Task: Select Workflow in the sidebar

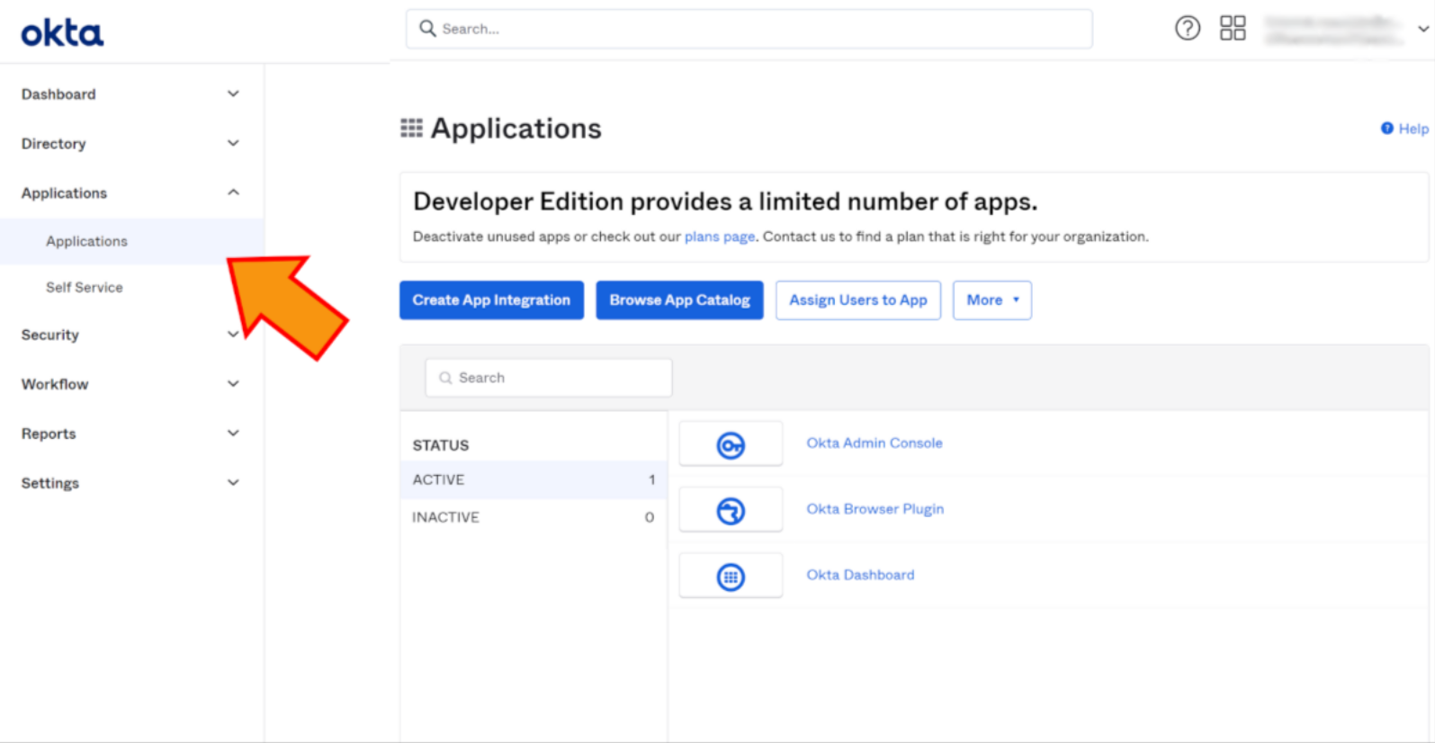Action: coord(55,384)
